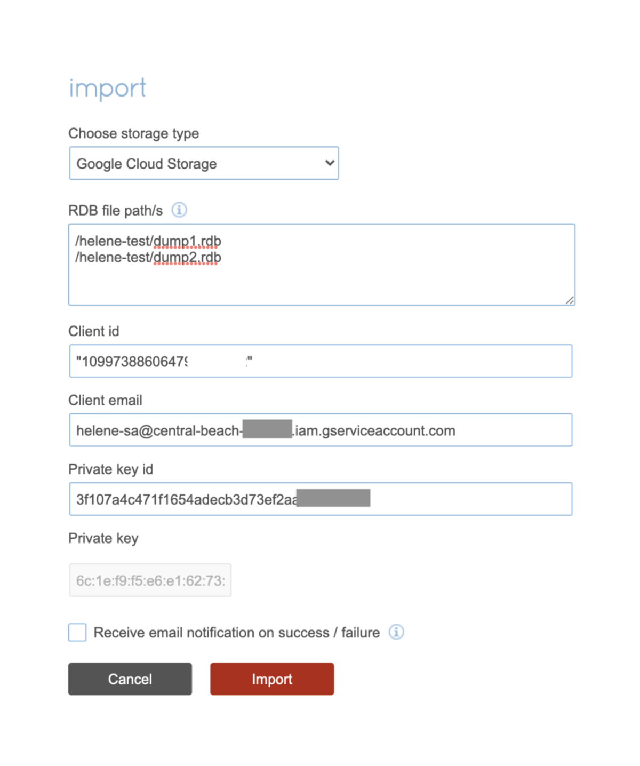Click inside the Client email field

click(x=320, y=430)
